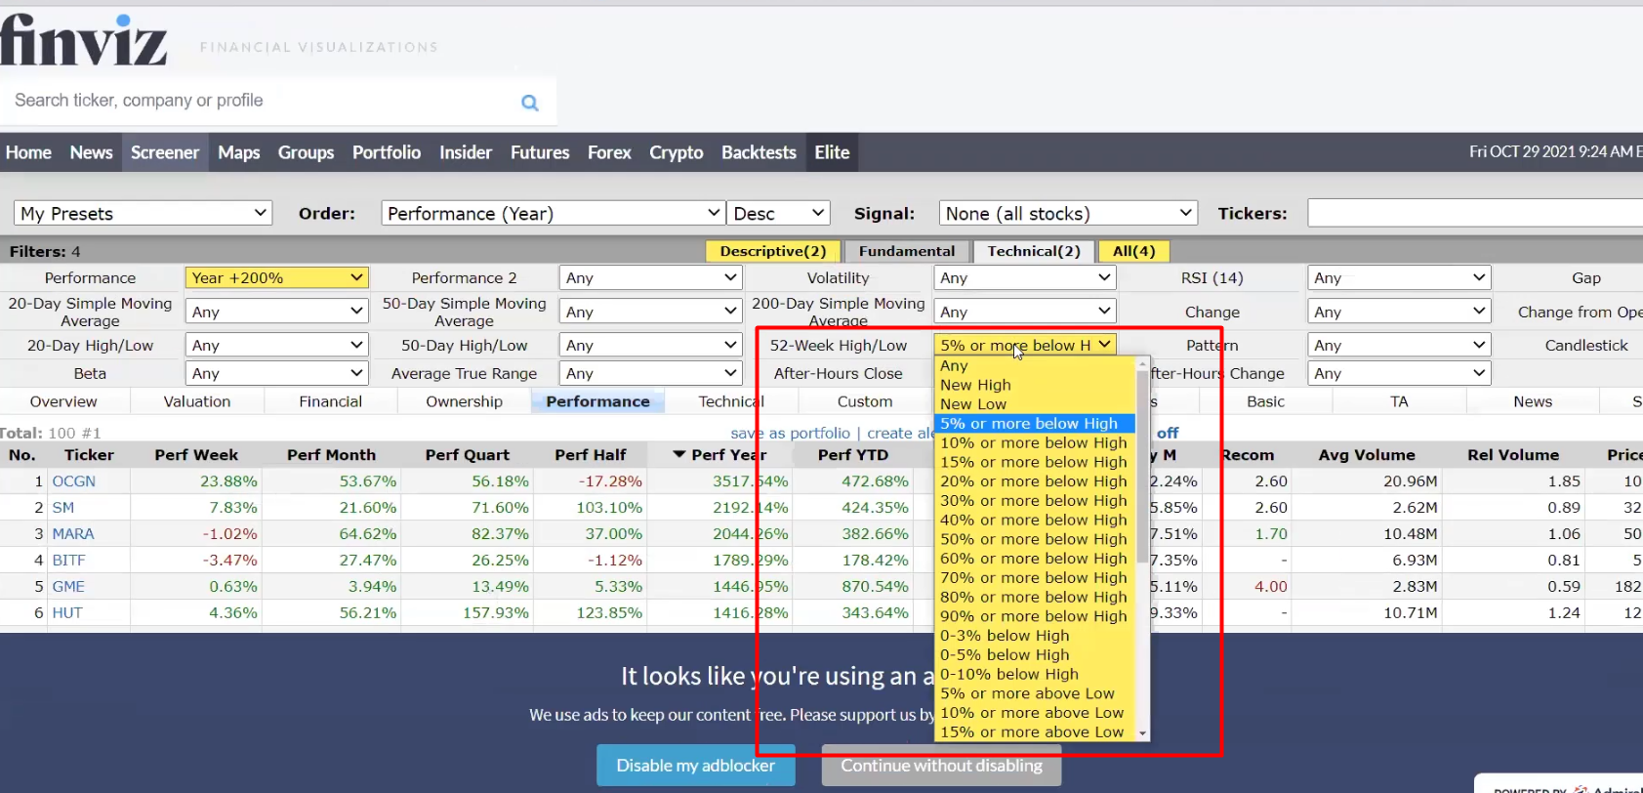The height and width of the screenshot is (793, 1643).
Task: Open the Average True Range dropdown
Action: coord(650,373)
